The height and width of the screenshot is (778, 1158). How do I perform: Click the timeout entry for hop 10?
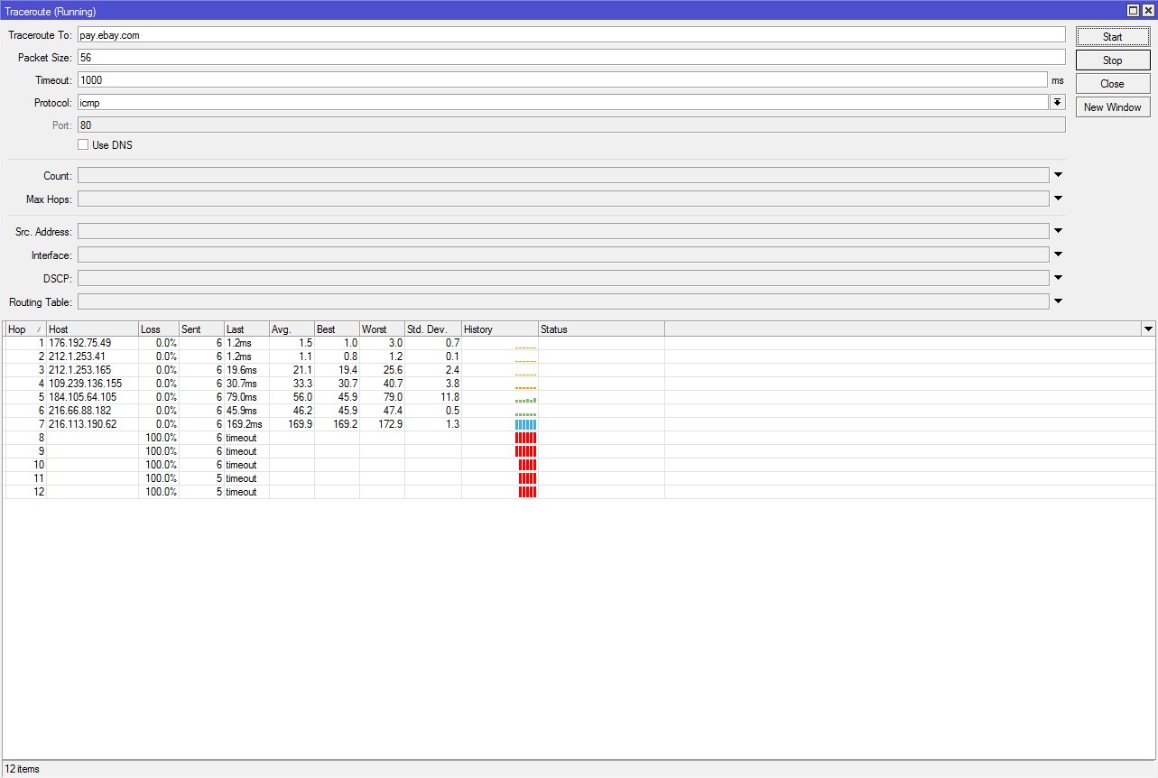[x=241, y=465]
